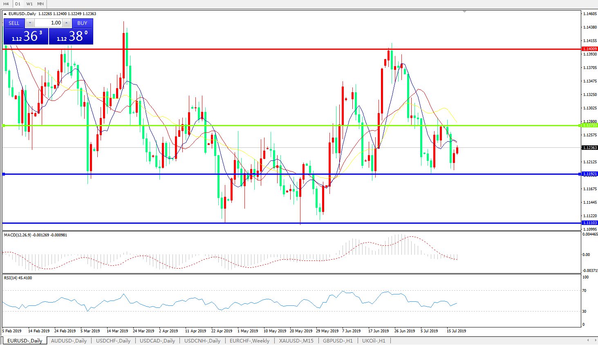
Task: Click the SELL button
Action: coord(14,23)
